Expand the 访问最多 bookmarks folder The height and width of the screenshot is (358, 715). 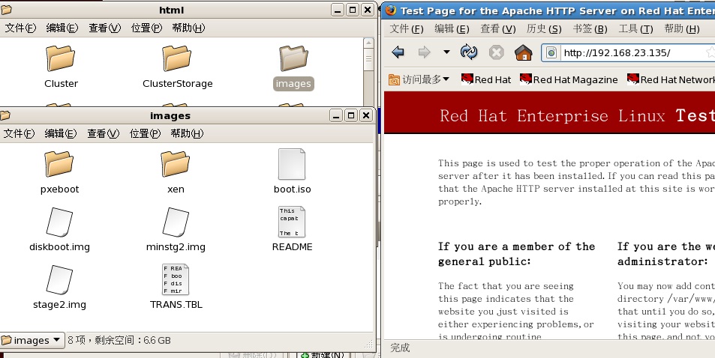(x=419, y=79)
